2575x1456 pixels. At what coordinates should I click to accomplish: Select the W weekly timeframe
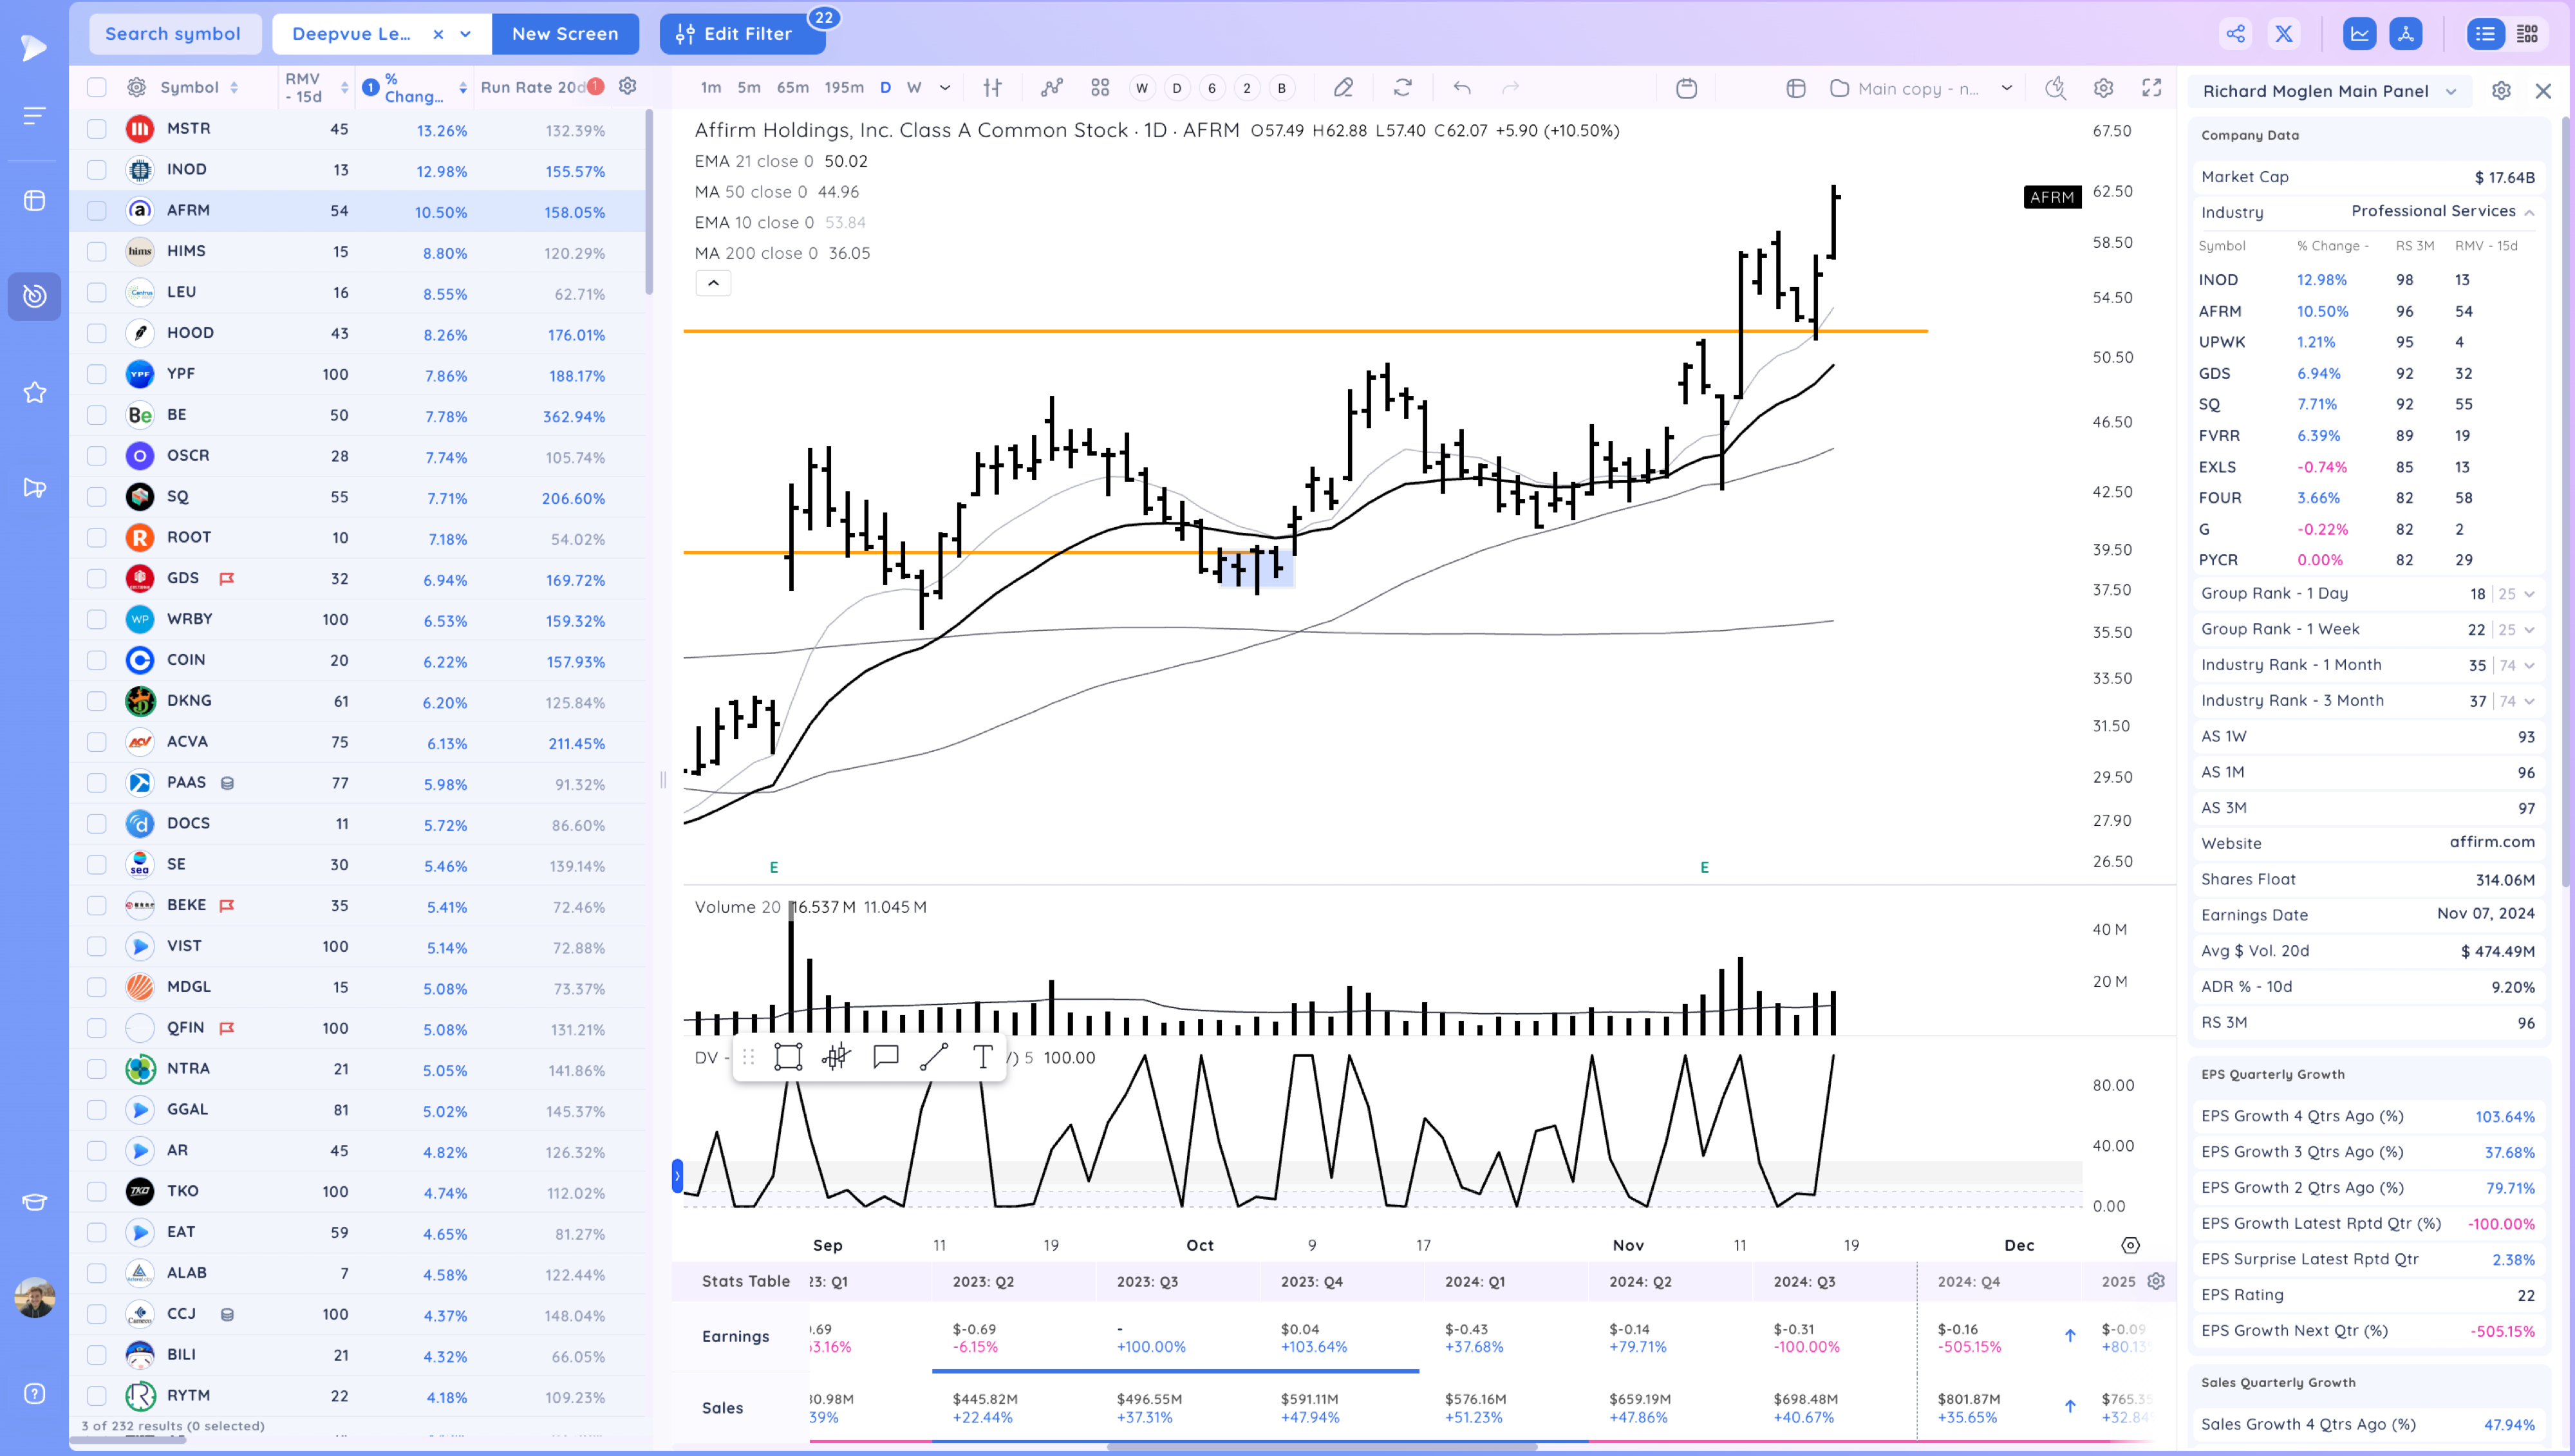914,88
